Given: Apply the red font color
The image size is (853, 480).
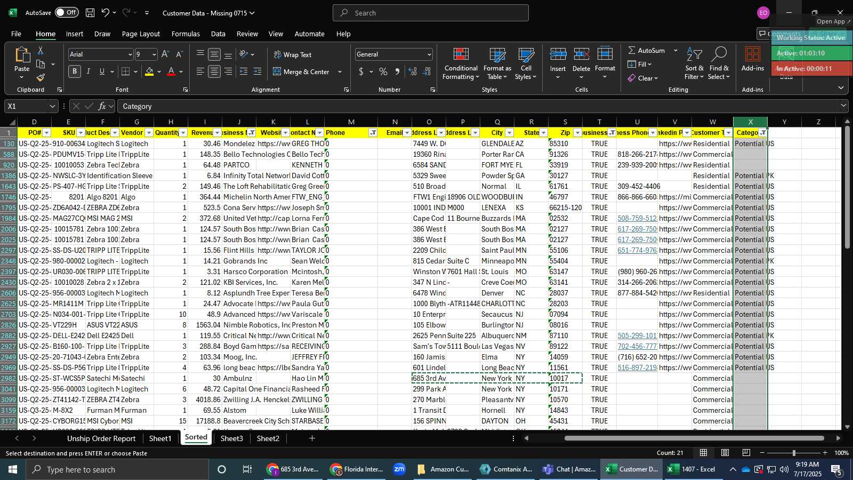Looking at the screenshot, I should (x=171, y=71).
